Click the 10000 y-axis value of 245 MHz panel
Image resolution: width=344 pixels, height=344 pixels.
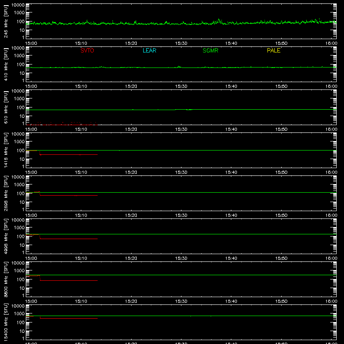click(x=18, y=5)
